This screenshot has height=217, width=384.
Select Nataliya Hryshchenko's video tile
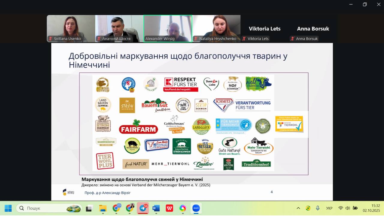tap(216, 28)
